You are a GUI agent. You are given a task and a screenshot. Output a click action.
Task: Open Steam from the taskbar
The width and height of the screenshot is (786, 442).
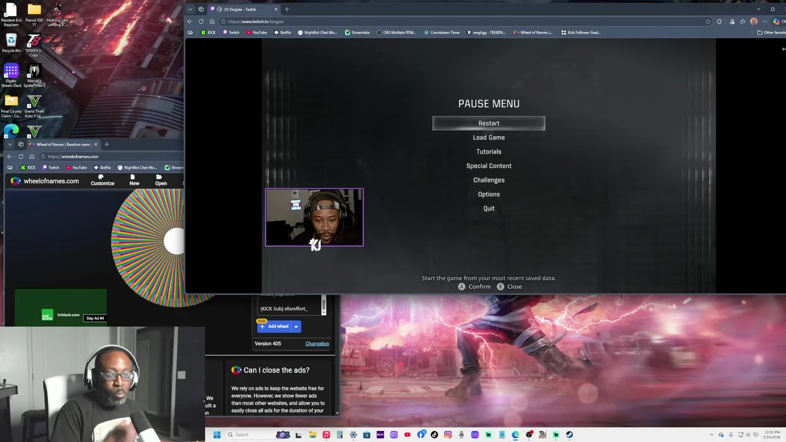pyautogui.click(x=569, y=435)
